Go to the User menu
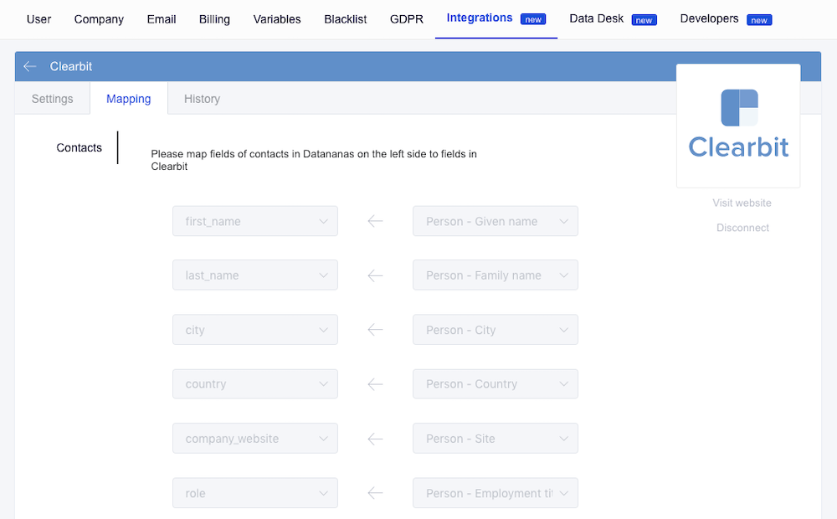The height and width of the screenshot is (519, 837). click(x=39, y=19)
